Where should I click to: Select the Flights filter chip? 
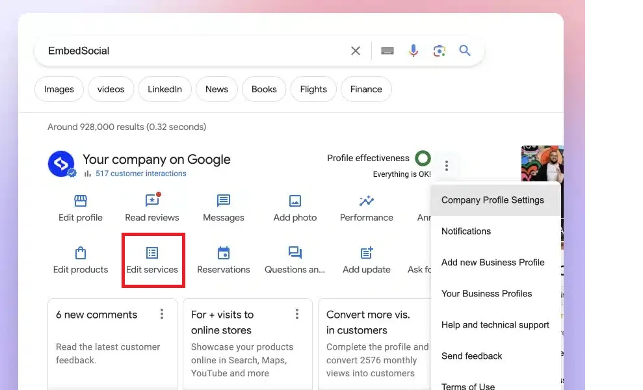(313, 89)
